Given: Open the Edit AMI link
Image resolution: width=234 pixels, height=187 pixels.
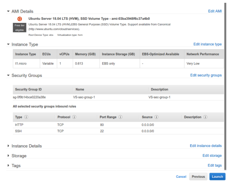Looking at the screenshot, I should 215,11.
